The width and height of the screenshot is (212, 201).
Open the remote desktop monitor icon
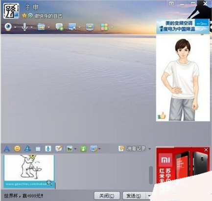[72, 27]
